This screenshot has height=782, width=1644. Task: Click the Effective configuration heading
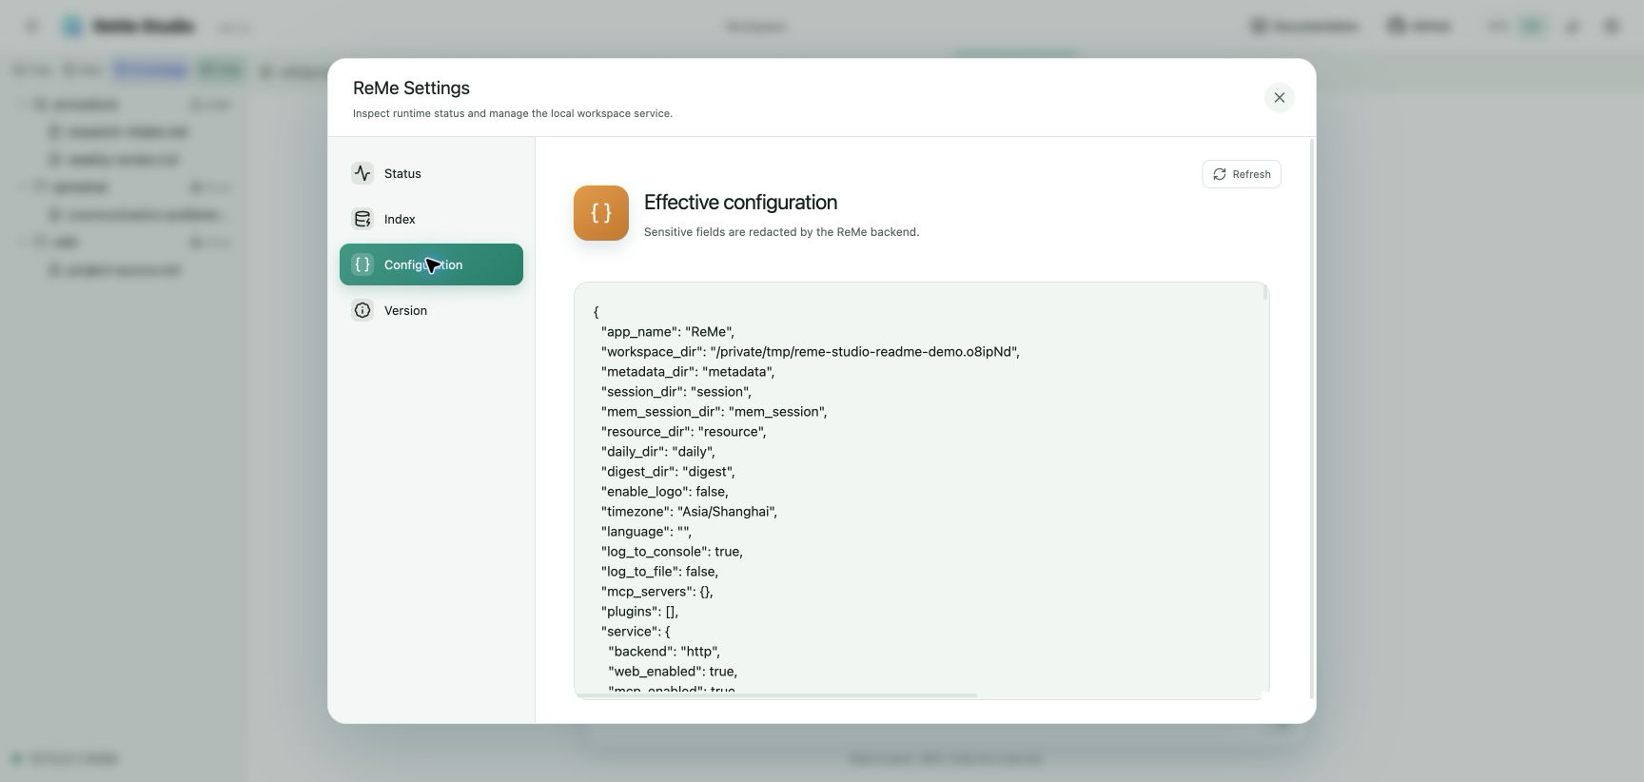(740, 202)
